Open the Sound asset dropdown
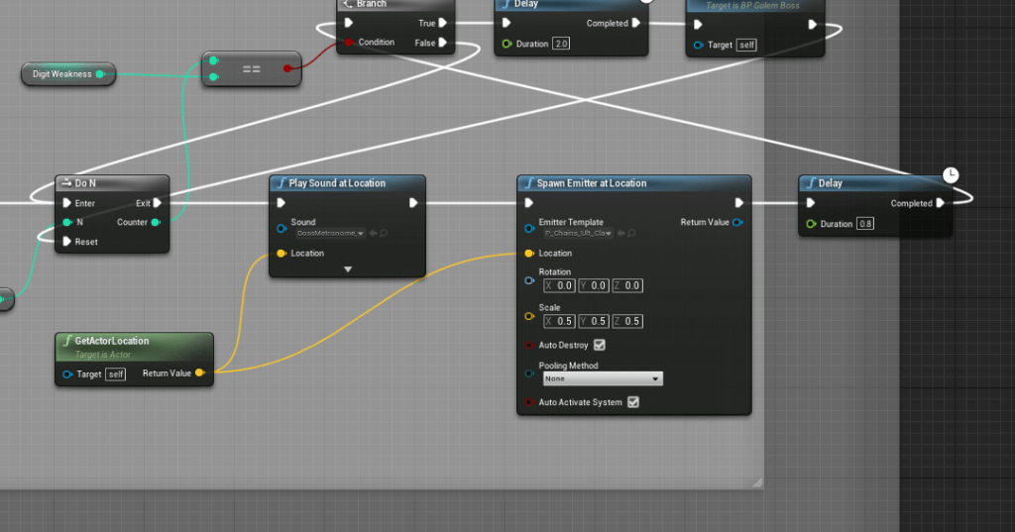1015x532 pixels. [x=330, y=233]
